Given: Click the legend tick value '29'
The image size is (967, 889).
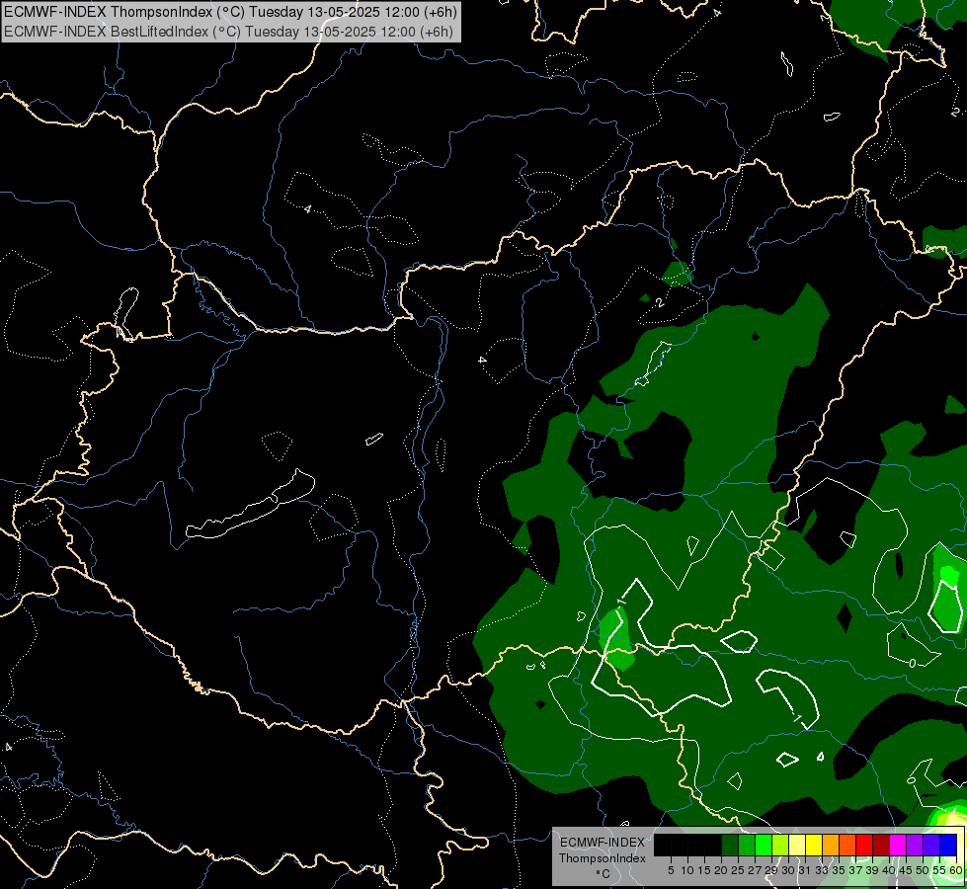Looking at the screenshot, I should pyautogui.click(x=770, y=870).
